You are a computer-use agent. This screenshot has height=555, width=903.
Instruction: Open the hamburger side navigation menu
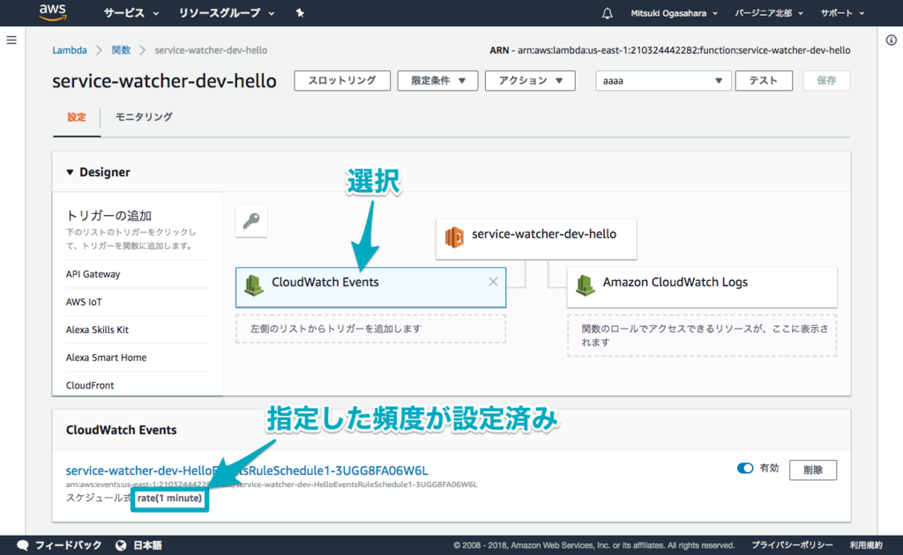11,41
